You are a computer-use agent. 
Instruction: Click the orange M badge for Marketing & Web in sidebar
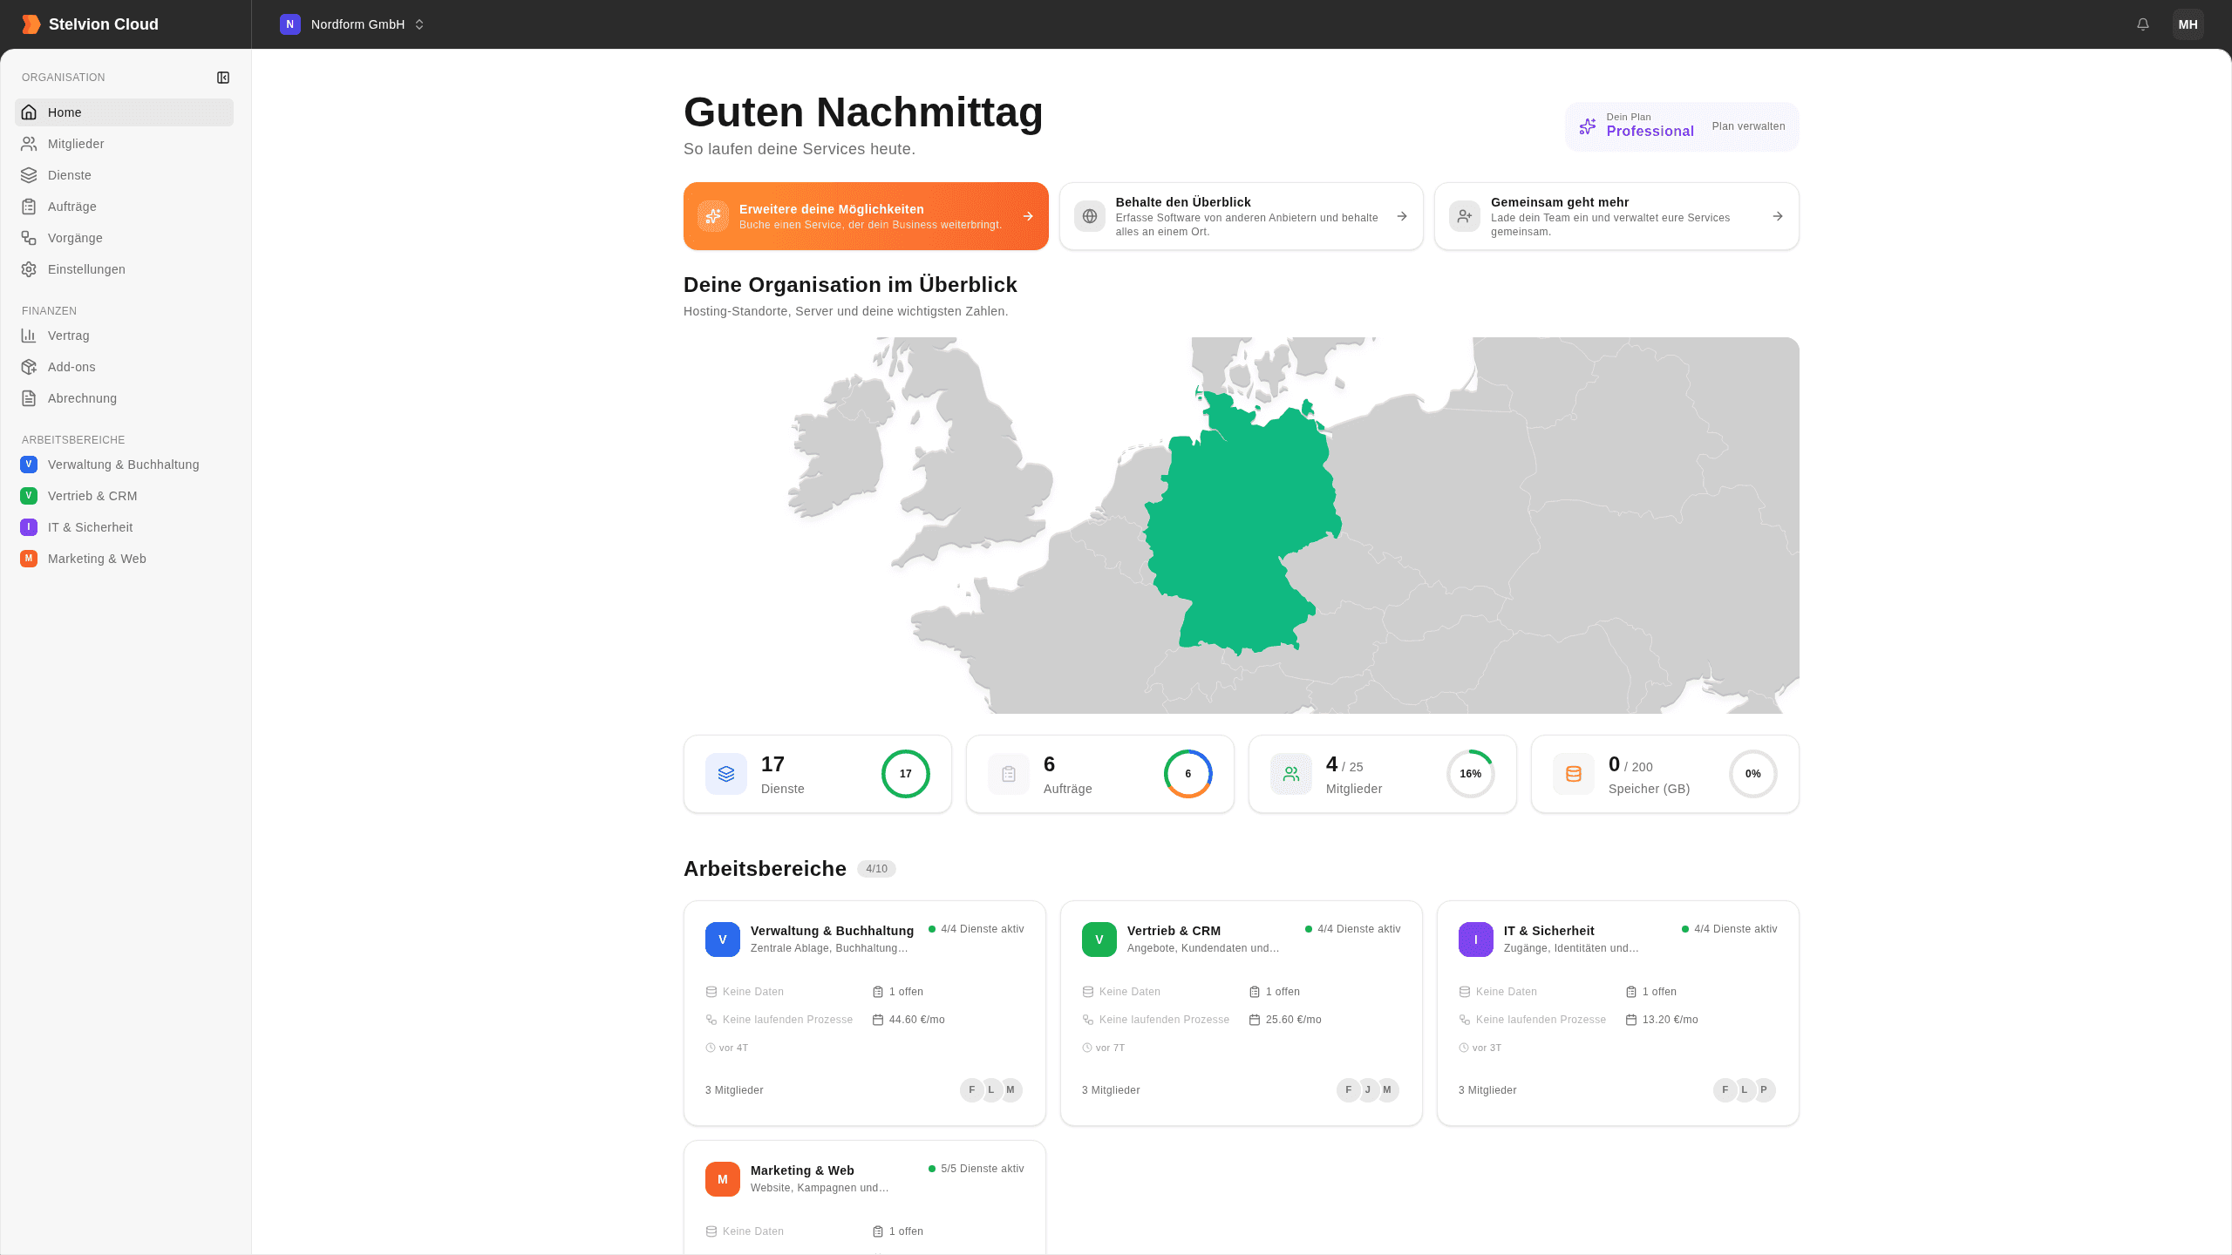[29, 559]
